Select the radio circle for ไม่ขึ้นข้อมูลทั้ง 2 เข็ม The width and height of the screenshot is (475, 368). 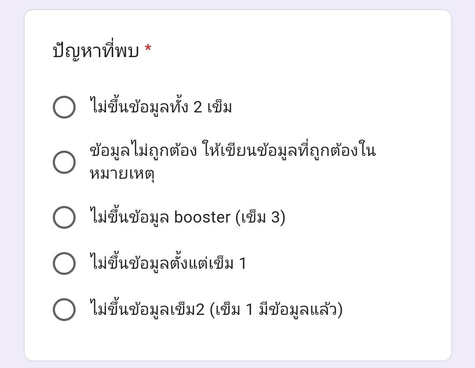pyautogui.click(x=64, y=107)
